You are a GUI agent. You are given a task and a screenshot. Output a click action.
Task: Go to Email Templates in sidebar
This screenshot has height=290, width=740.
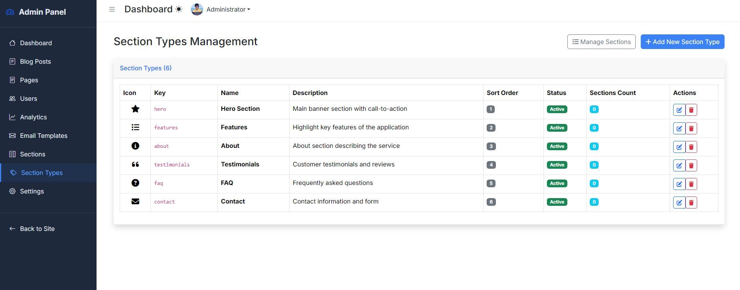pyautogui.click(x=43, y=136)
